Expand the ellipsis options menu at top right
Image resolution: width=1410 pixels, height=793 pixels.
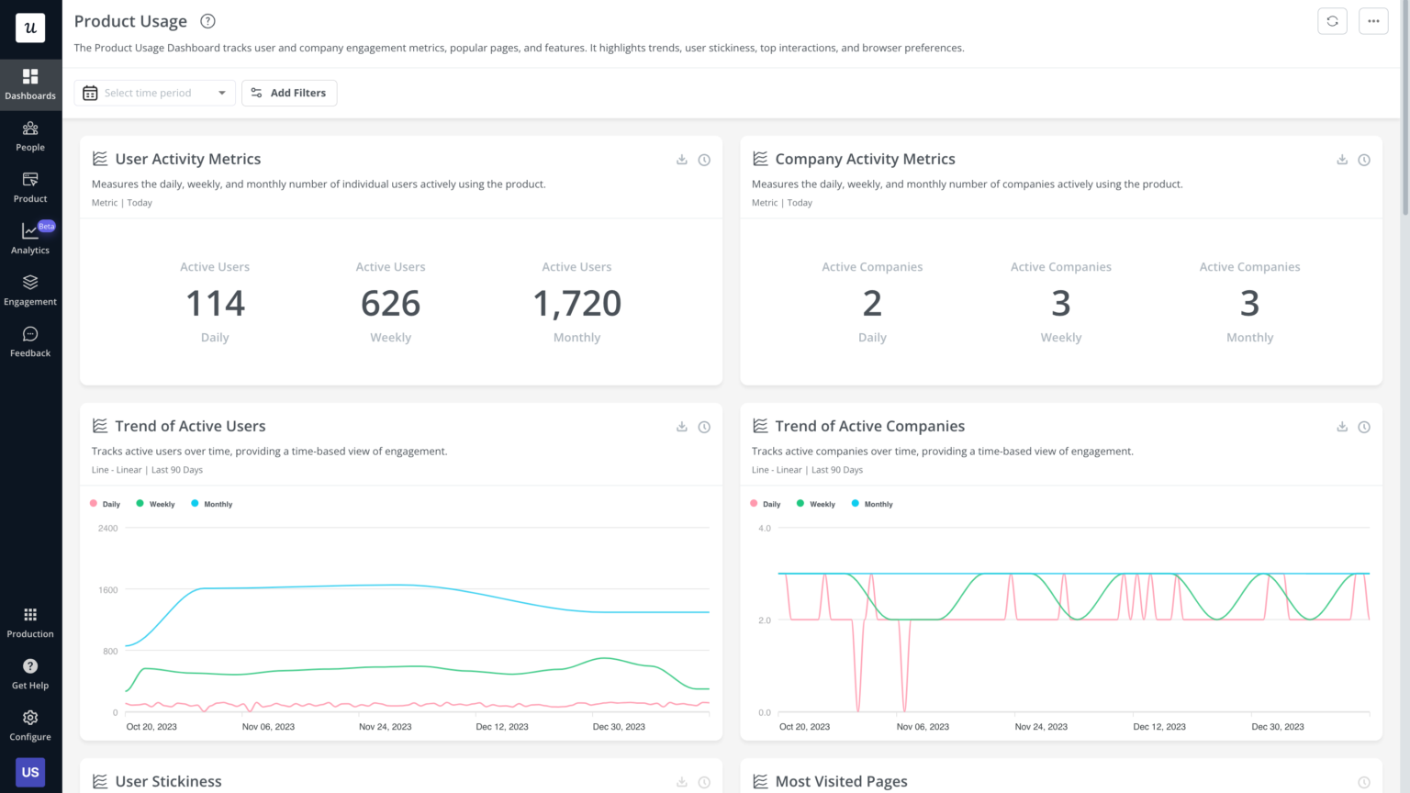point(1373,20)
